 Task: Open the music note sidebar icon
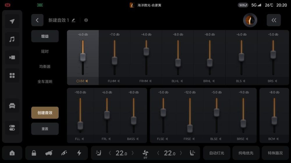[x=12, y=39]
